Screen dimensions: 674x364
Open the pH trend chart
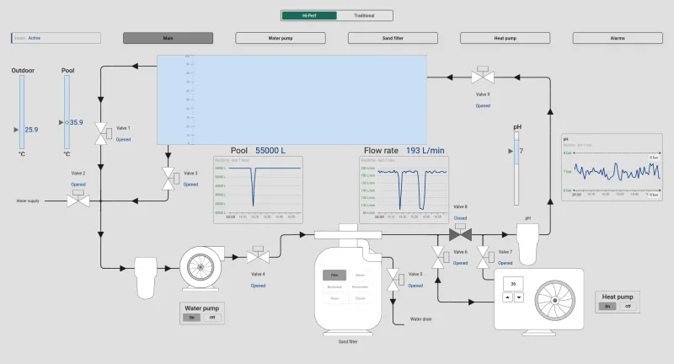coord(612,167)
